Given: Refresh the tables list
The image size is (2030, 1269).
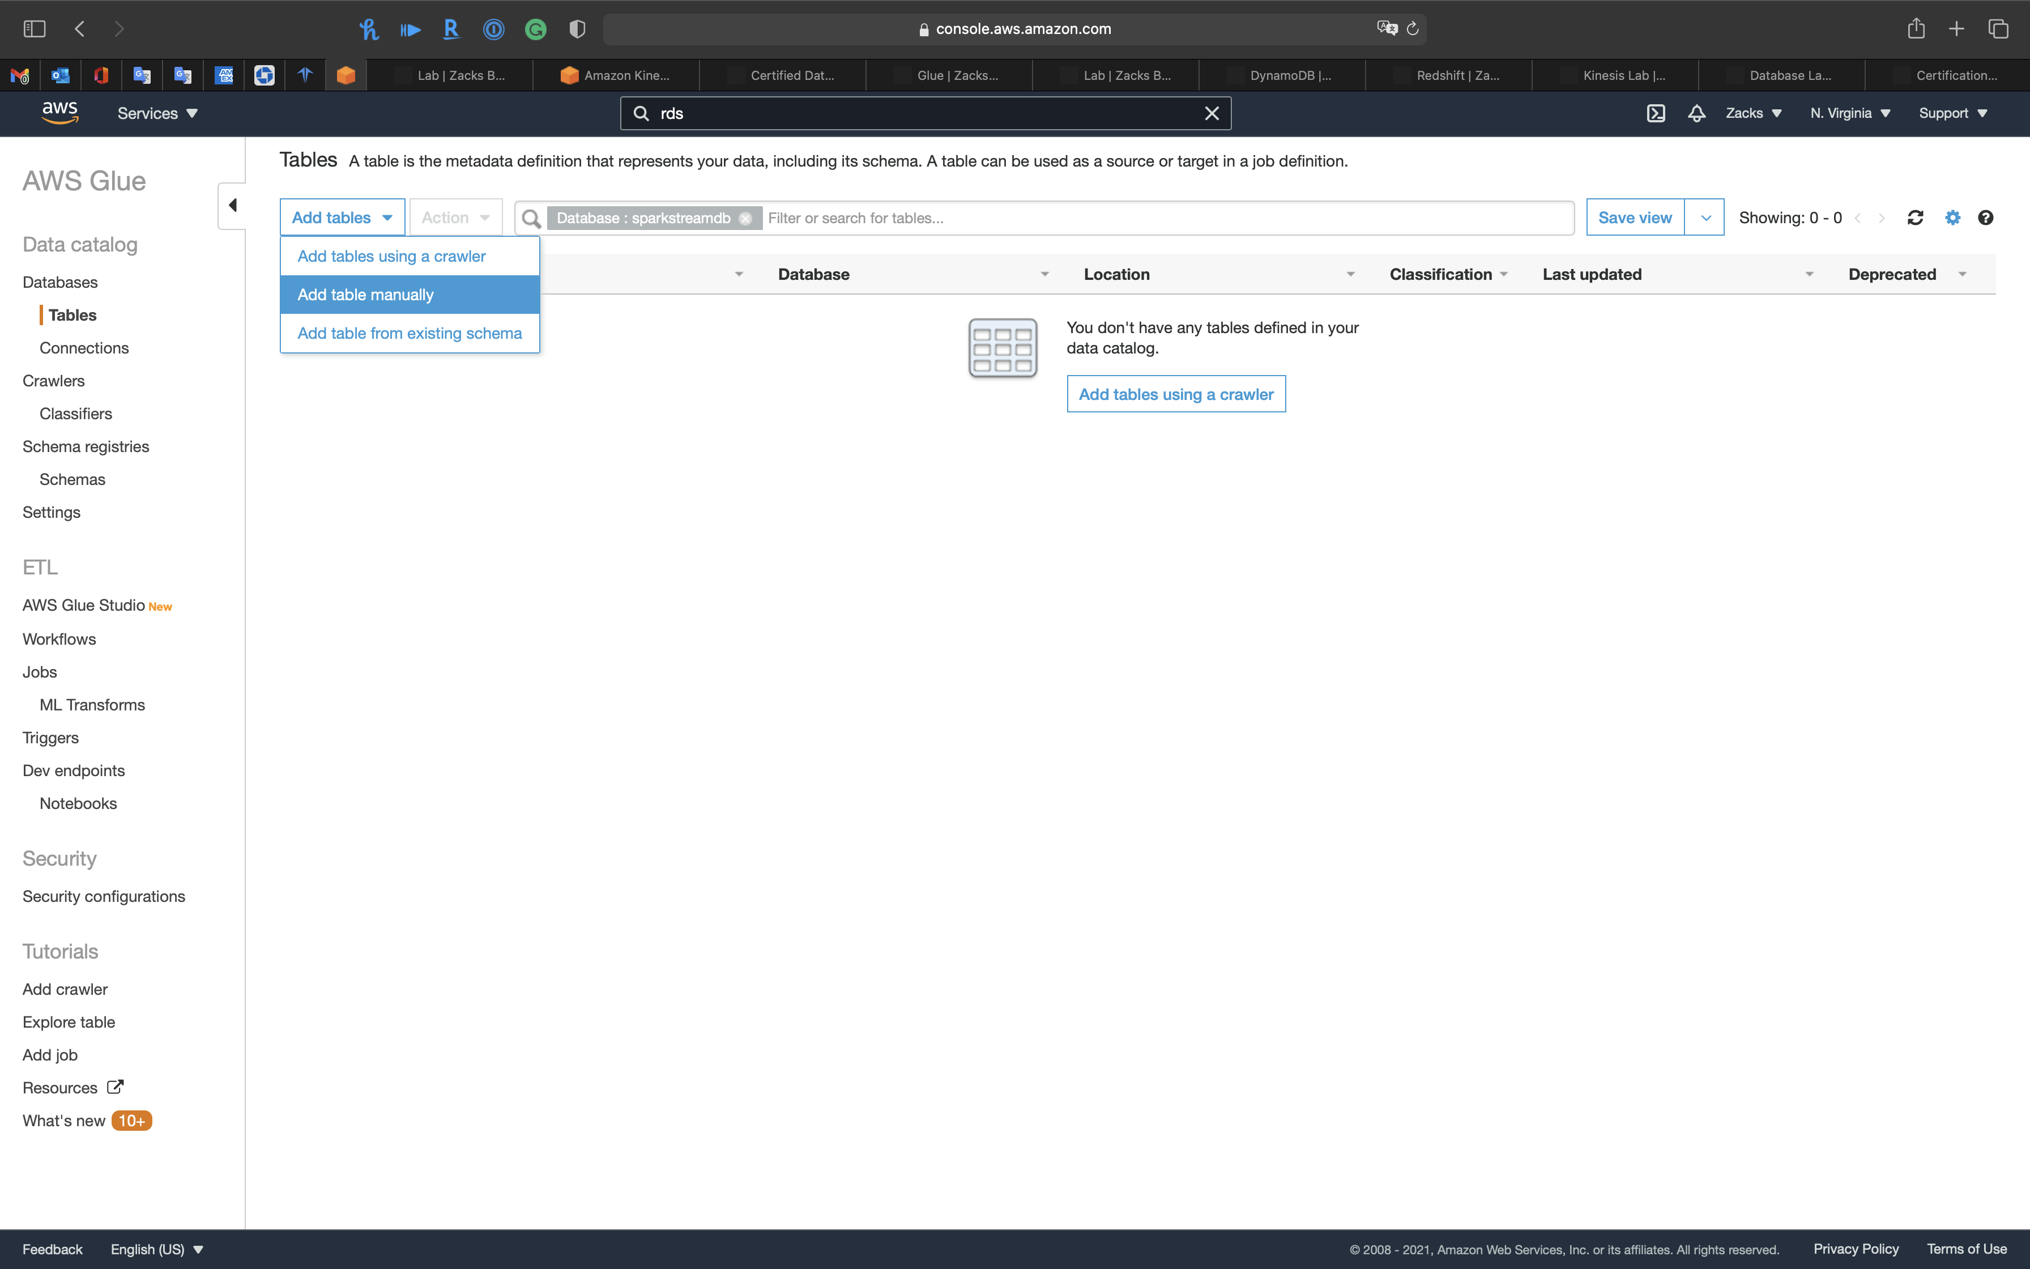Looking at the screenshot, I should tap(1915, 218).
